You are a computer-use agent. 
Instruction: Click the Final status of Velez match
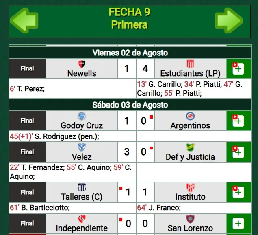27,152
